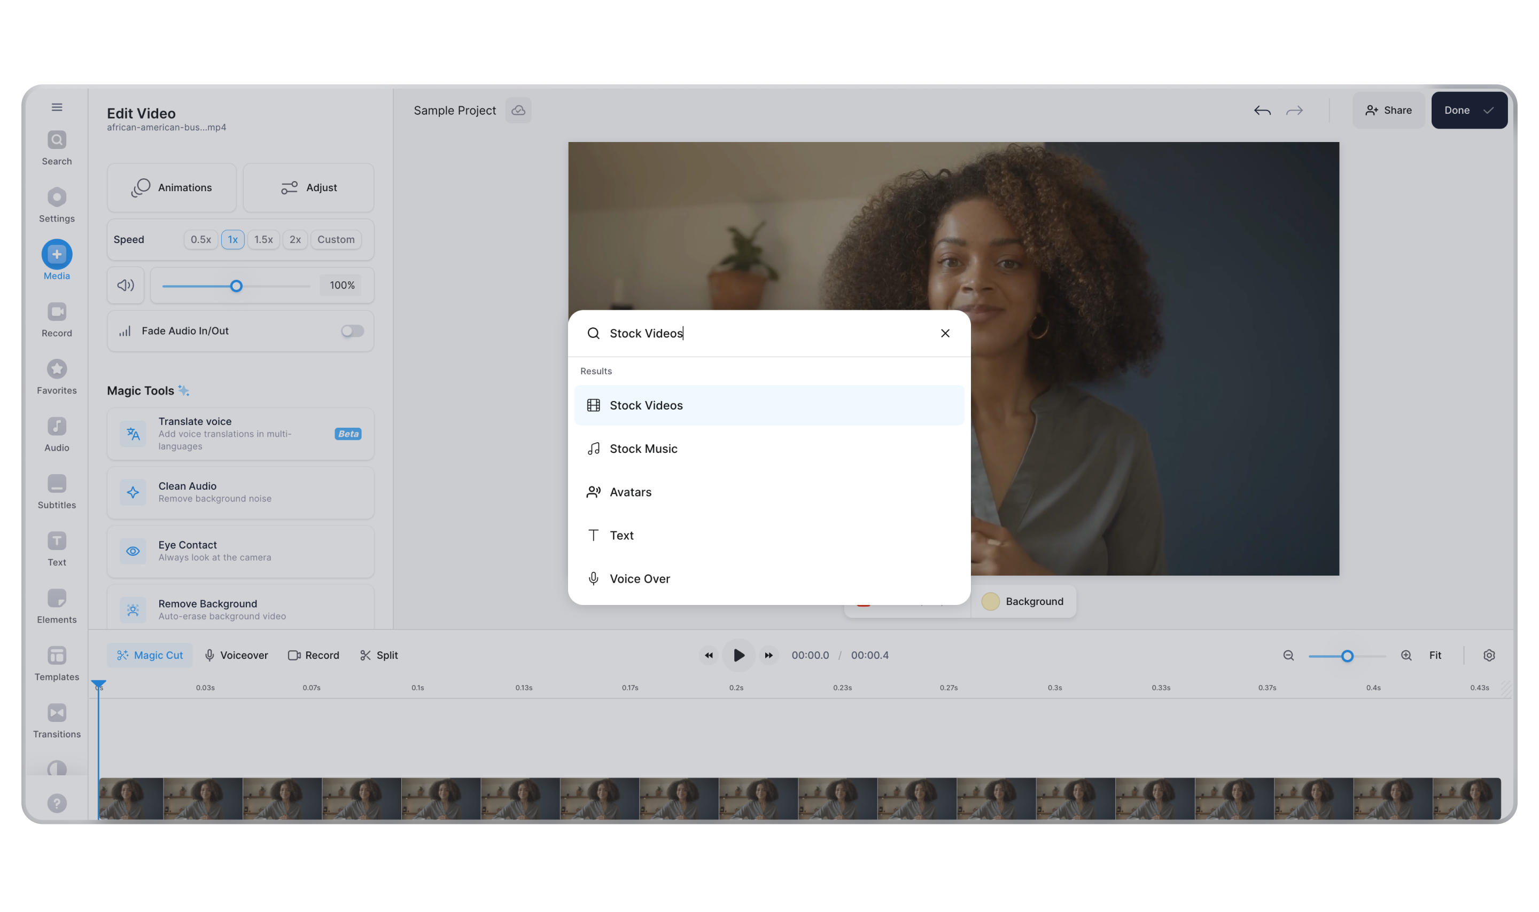Image resolution: width=1539 pixels, height=912 pixels.
Task: Skip forward in playback
Action: click(768, 656)
